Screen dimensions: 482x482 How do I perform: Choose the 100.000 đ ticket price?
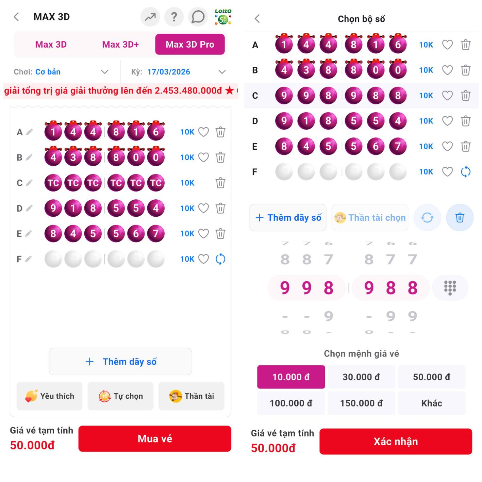coord(291,403)
